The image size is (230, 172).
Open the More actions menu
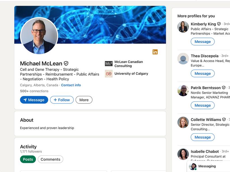tap(84, 100)
